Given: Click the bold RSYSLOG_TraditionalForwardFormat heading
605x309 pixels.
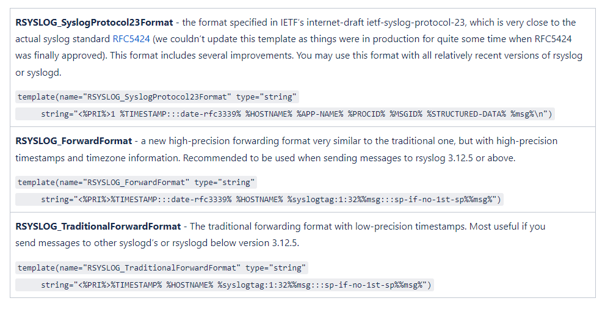Looking at the screenshot, I should coord(98,227).
